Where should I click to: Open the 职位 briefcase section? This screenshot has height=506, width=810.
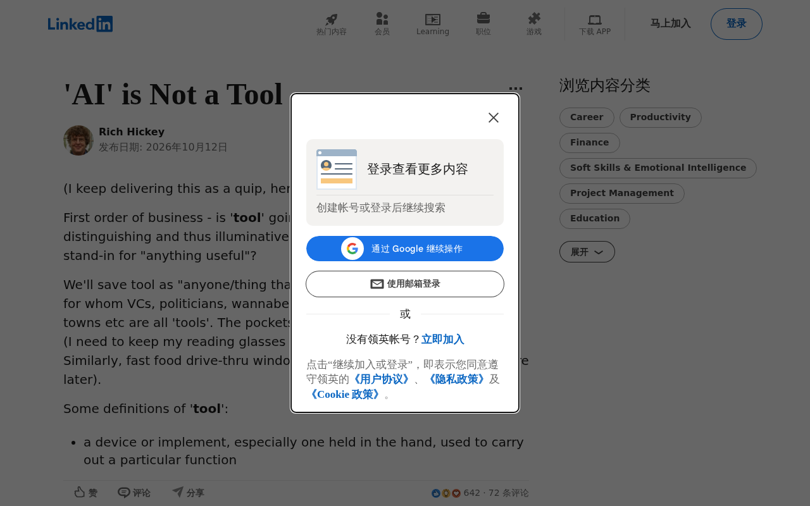pyautogui.click(x=483, y=25)
